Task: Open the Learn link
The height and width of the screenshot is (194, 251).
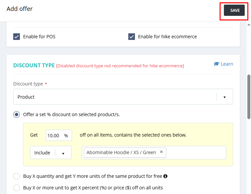Action: click(x=227, y=64)
